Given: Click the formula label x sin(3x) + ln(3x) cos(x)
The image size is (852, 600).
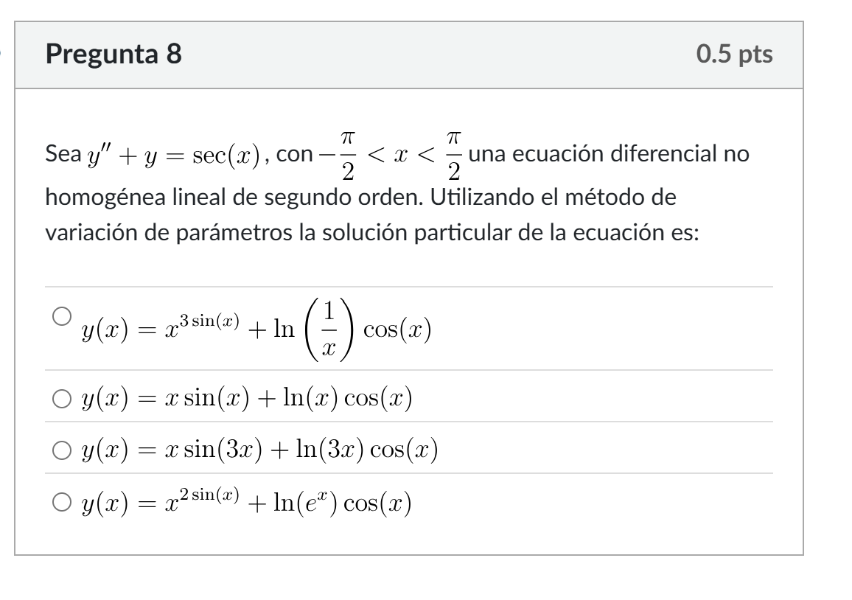Looking at the screenshot, I should 259,450.
